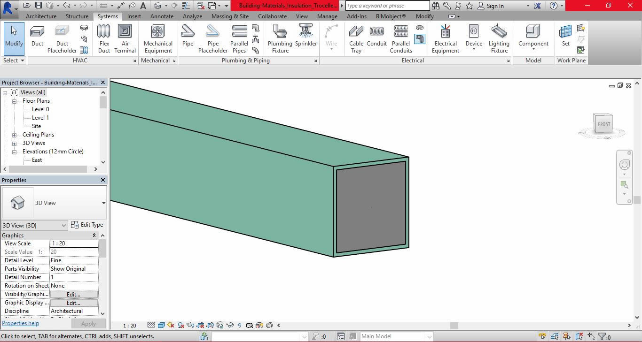Image resolution: width=642 pixels, height=342 pixels.
Task: Open the Select panel dropdown
Action: click(13, 61)
